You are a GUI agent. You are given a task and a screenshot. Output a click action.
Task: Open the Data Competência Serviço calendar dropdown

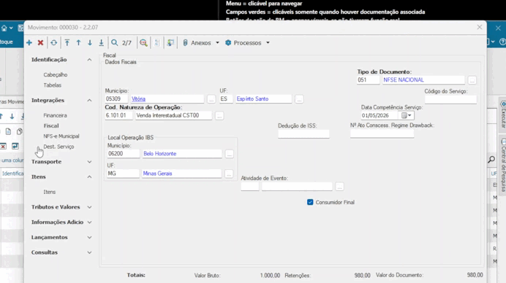[x=407, y=115]
